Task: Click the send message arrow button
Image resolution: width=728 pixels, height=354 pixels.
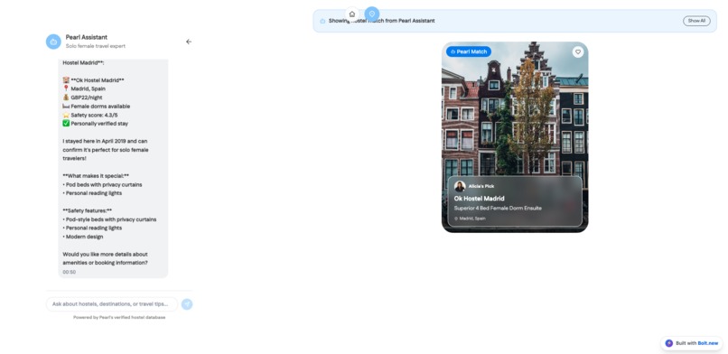Action: (187, 304)
